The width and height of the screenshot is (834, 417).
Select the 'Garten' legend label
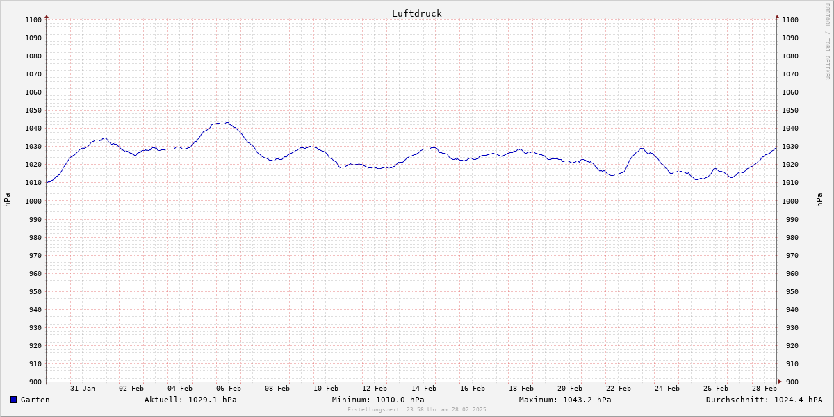pos(35,400)
